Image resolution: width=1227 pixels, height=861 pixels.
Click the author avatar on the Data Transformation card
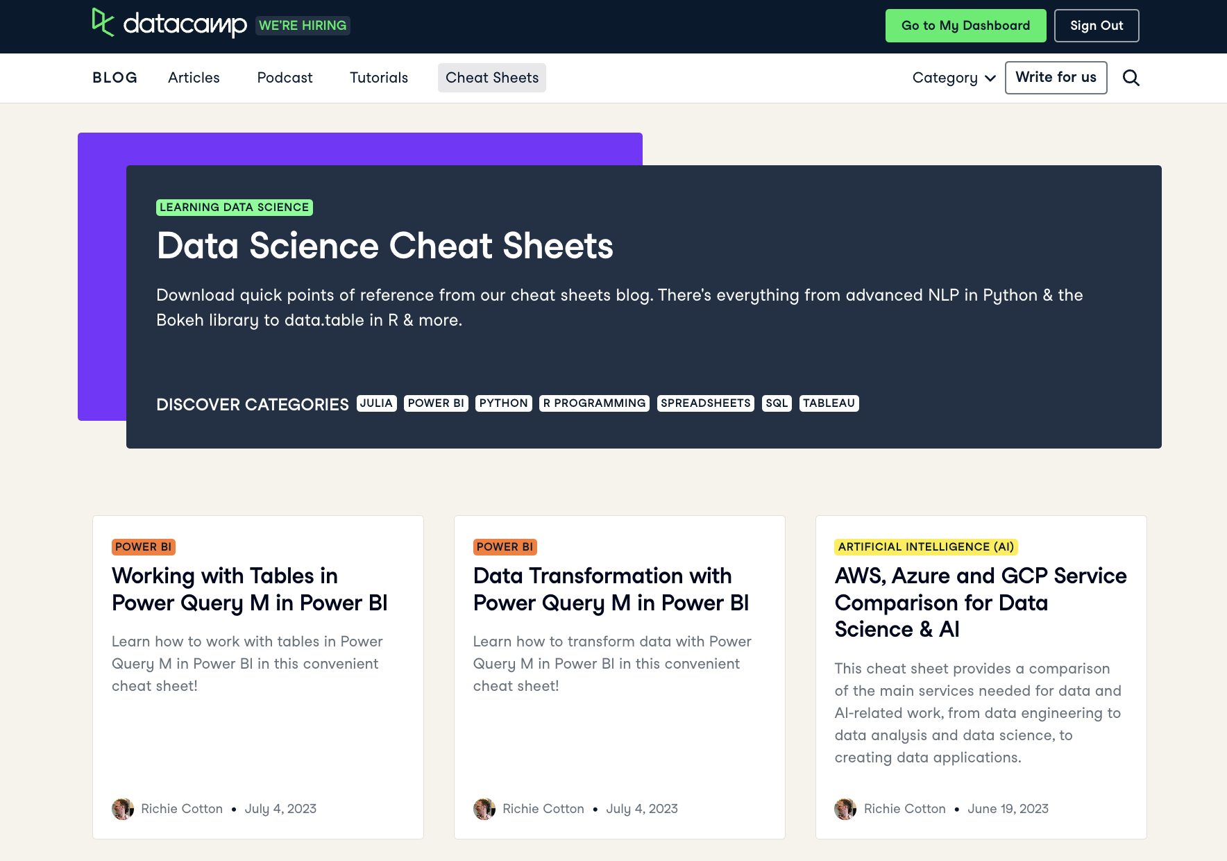coord(484,809)
